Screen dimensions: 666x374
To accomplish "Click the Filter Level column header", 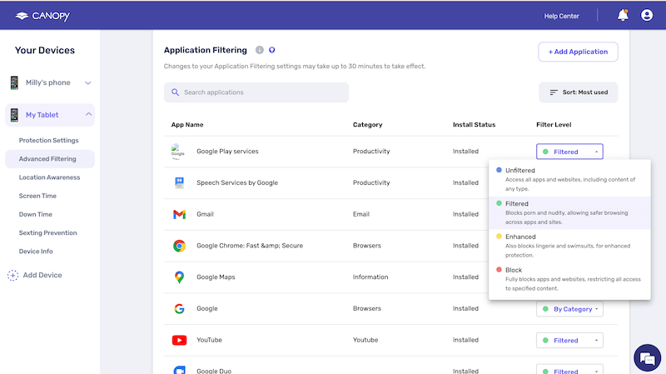I will coord(554,124).
